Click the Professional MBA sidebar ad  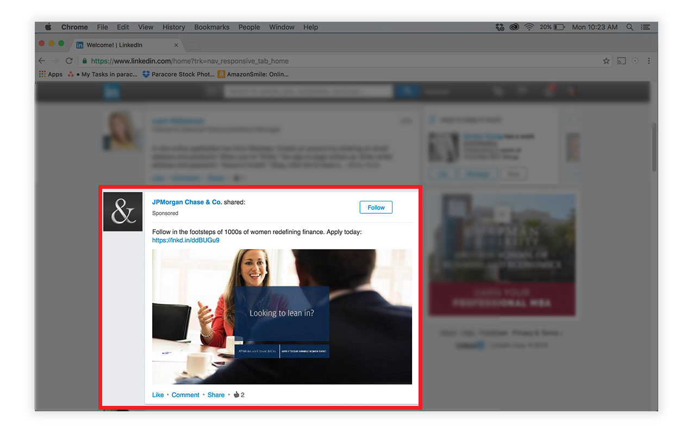(x=502, y=254)
